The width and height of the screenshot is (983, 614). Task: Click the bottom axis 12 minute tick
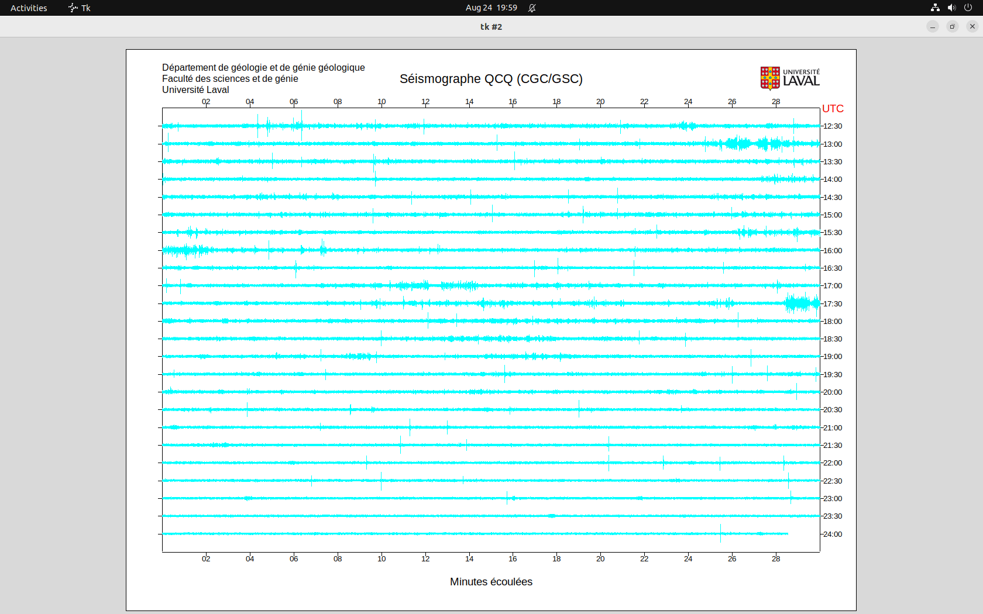click(425, 559)
